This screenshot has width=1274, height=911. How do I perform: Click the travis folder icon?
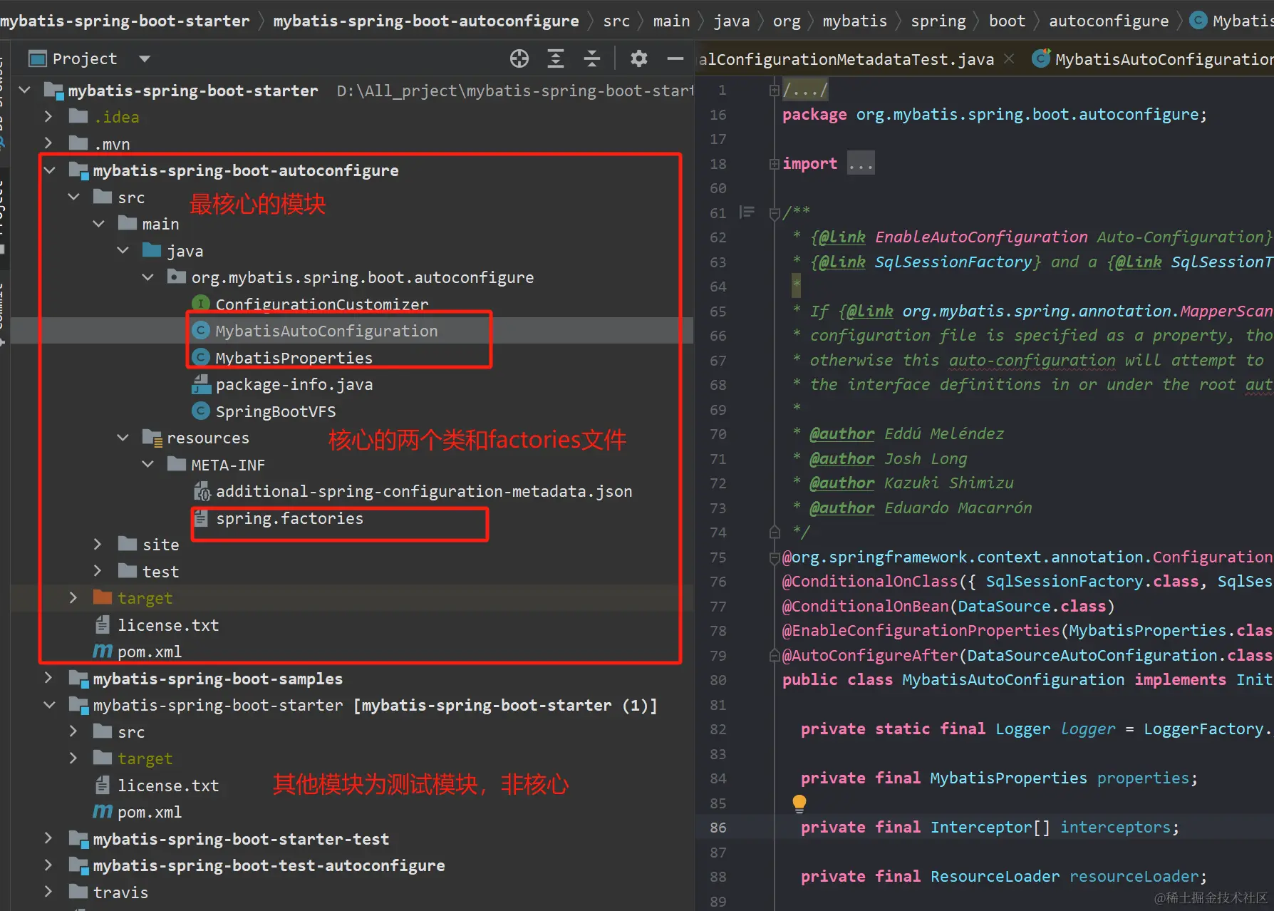click(78, 892)
